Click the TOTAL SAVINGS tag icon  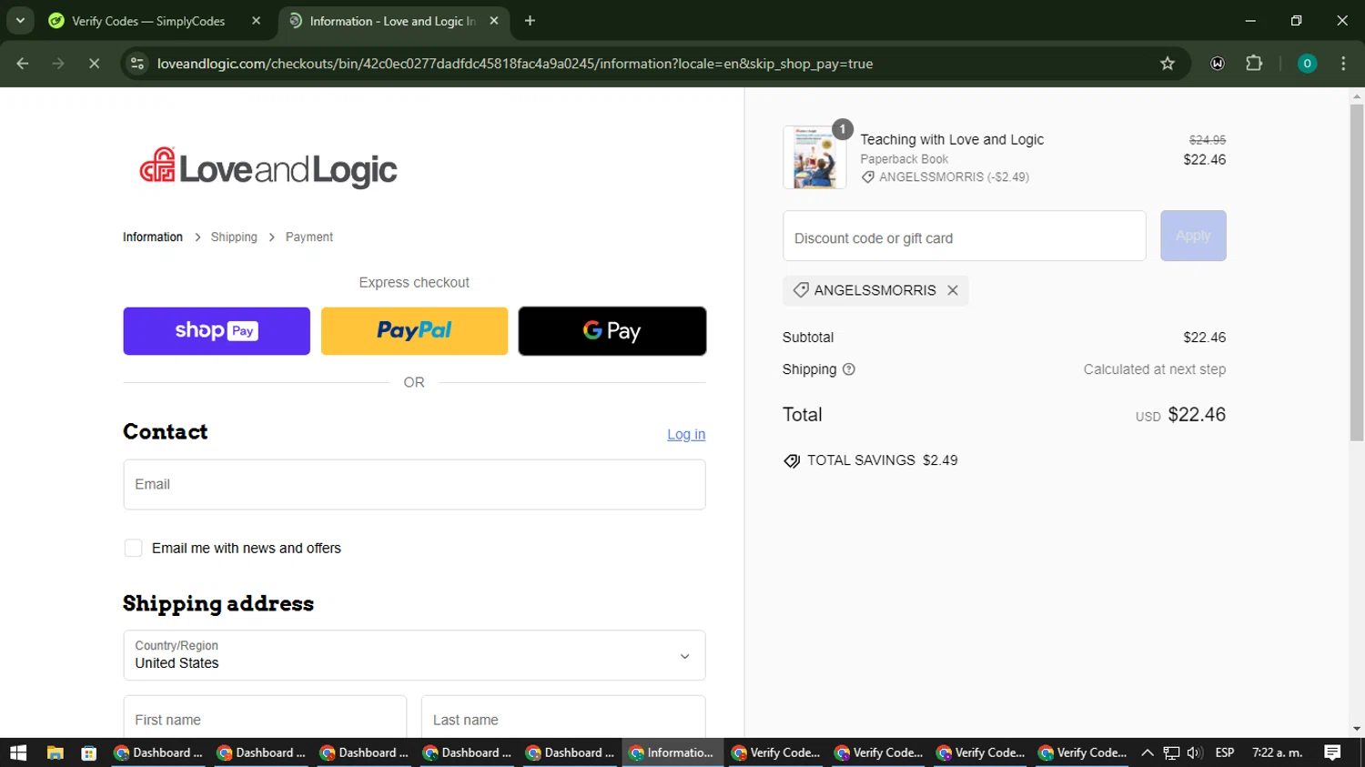792,460
